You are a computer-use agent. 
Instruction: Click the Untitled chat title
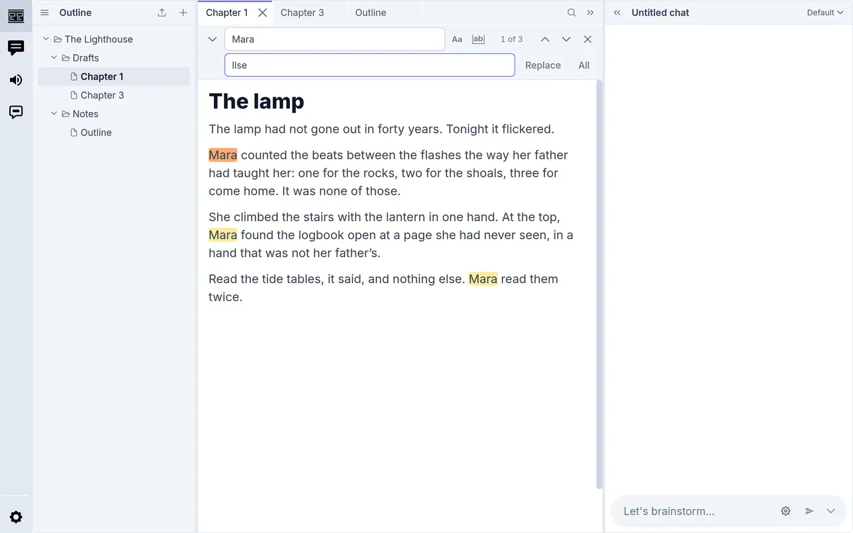click(660, 13)
